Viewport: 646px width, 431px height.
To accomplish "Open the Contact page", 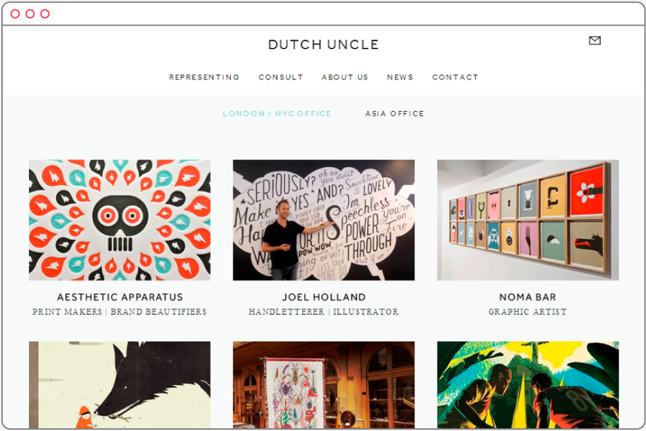I will pyautogui.click(x=456, y=77).
